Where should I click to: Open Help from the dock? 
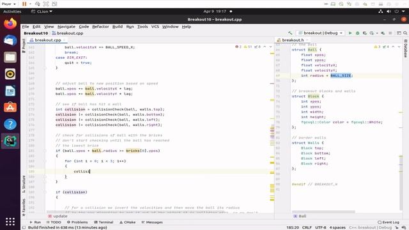click(x=10, y=125)
